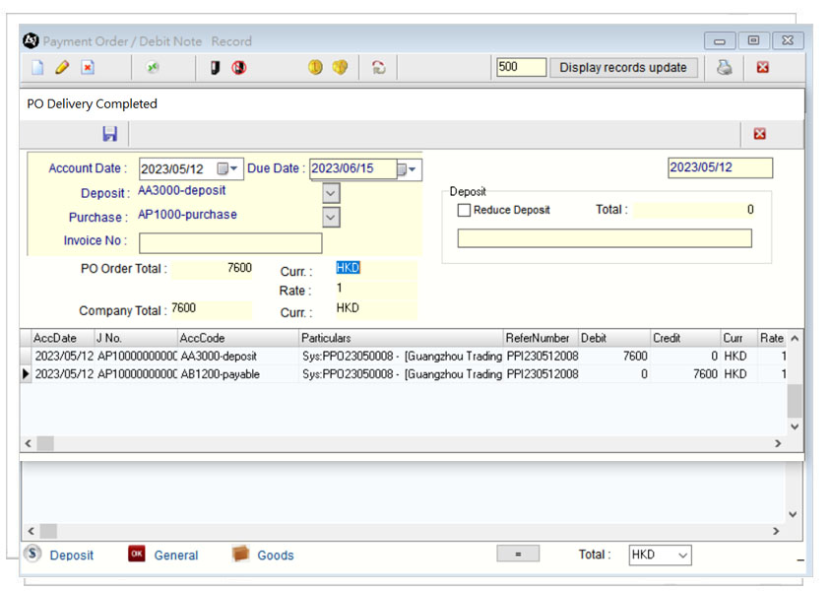Click journal table horizontal scroll-right arrow
The height and width of the screenshot is (591, 831).
click(x=778, y=443)
